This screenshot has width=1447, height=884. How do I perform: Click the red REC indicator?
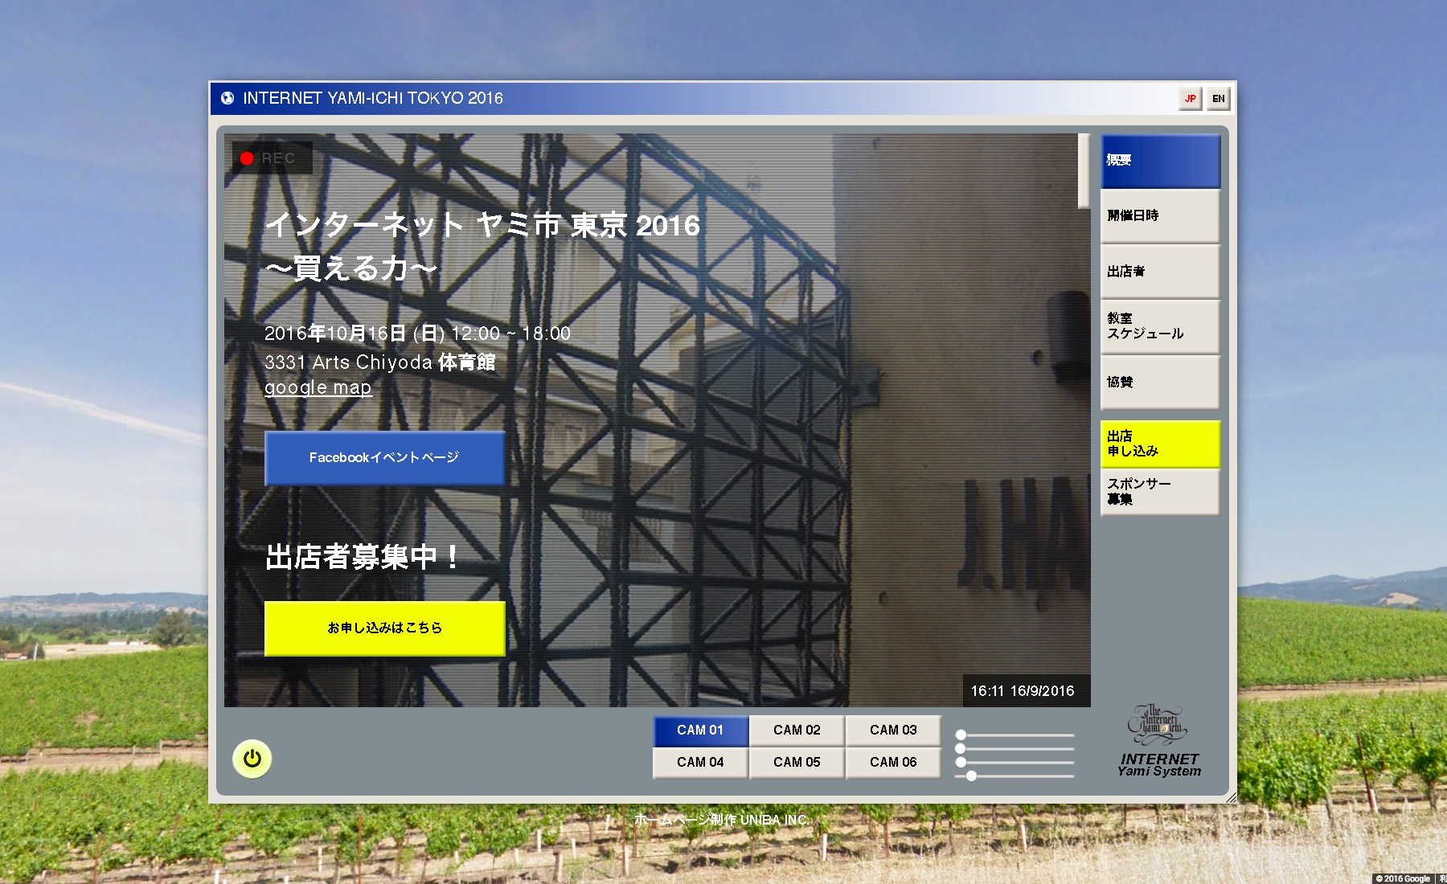click(x=247, y=158)
